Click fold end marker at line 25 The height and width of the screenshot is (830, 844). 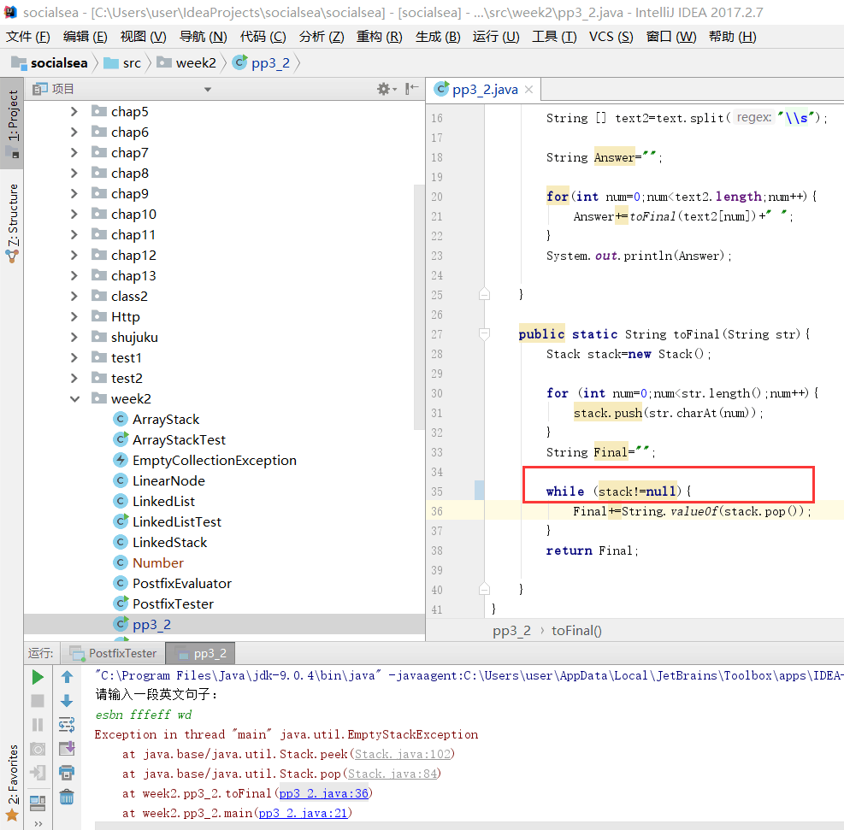485,294
